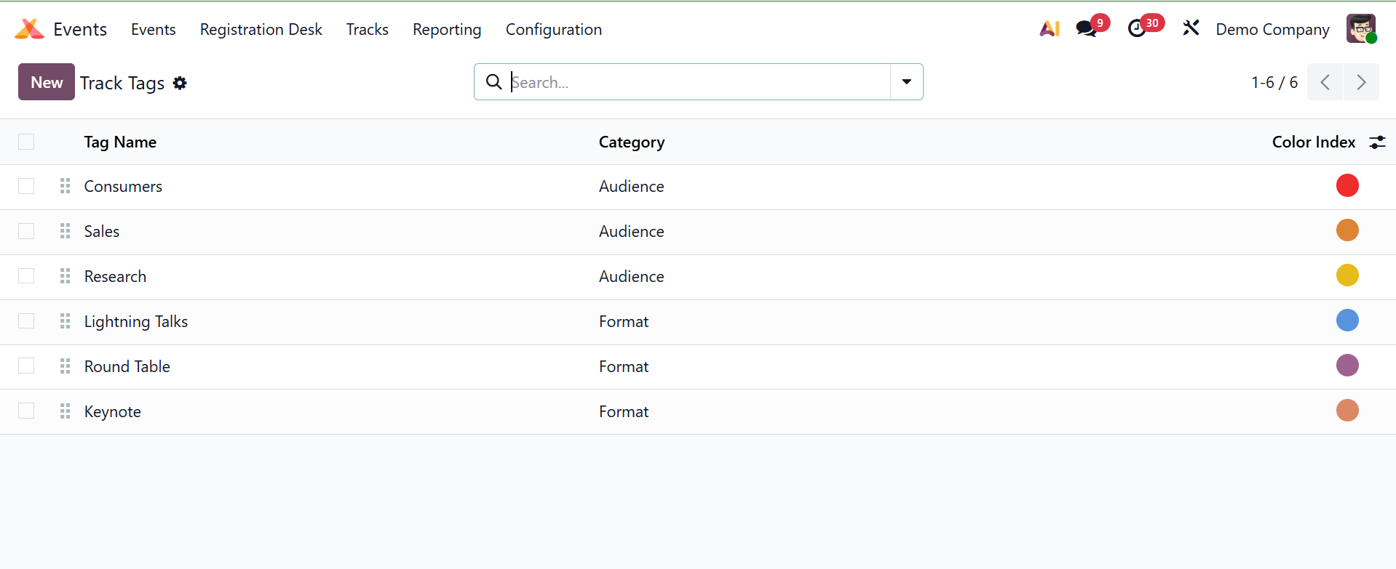
Task: Open the user avatar menu
Action: coord(1360,29)
